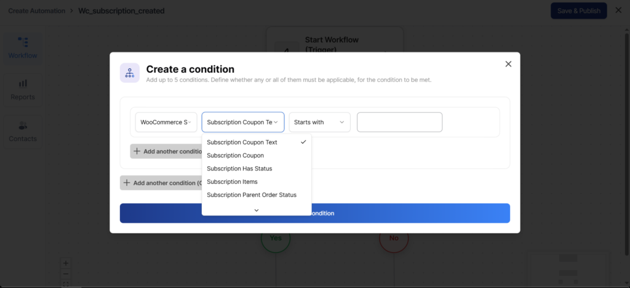Open the Workflow sidebar section
630x288 pixels.
(23, 47)
